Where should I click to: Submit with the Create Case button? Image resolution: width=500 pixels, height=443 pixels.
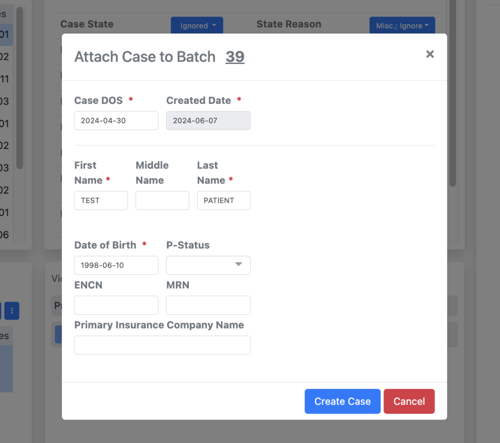tap(342, 401)
